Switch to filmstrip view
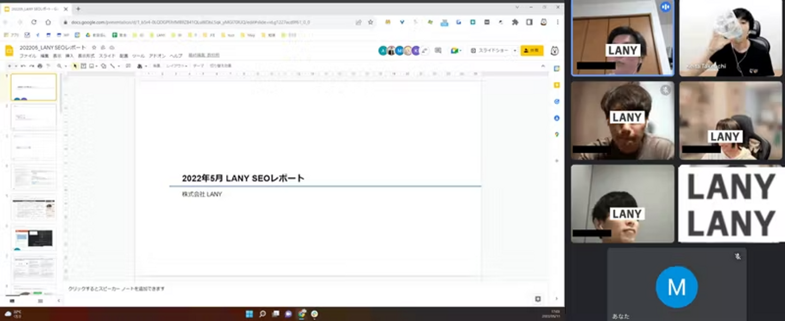 coord(12,300)
